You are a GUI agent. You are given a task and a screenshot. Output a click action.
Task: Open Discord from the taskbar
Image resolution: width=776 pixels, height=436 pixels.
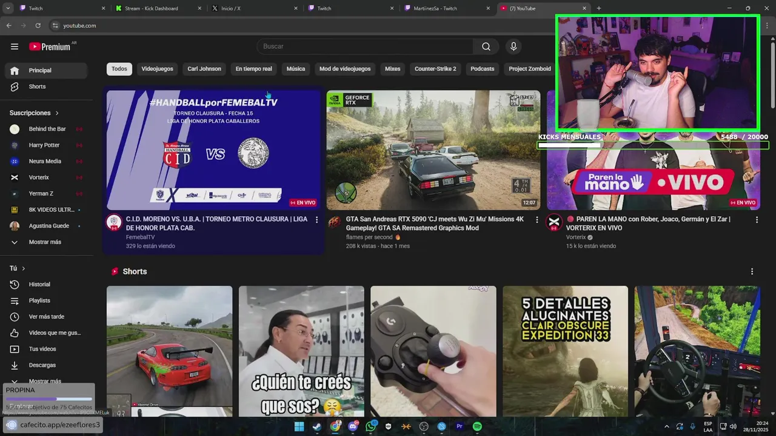[x=353, y=426]
